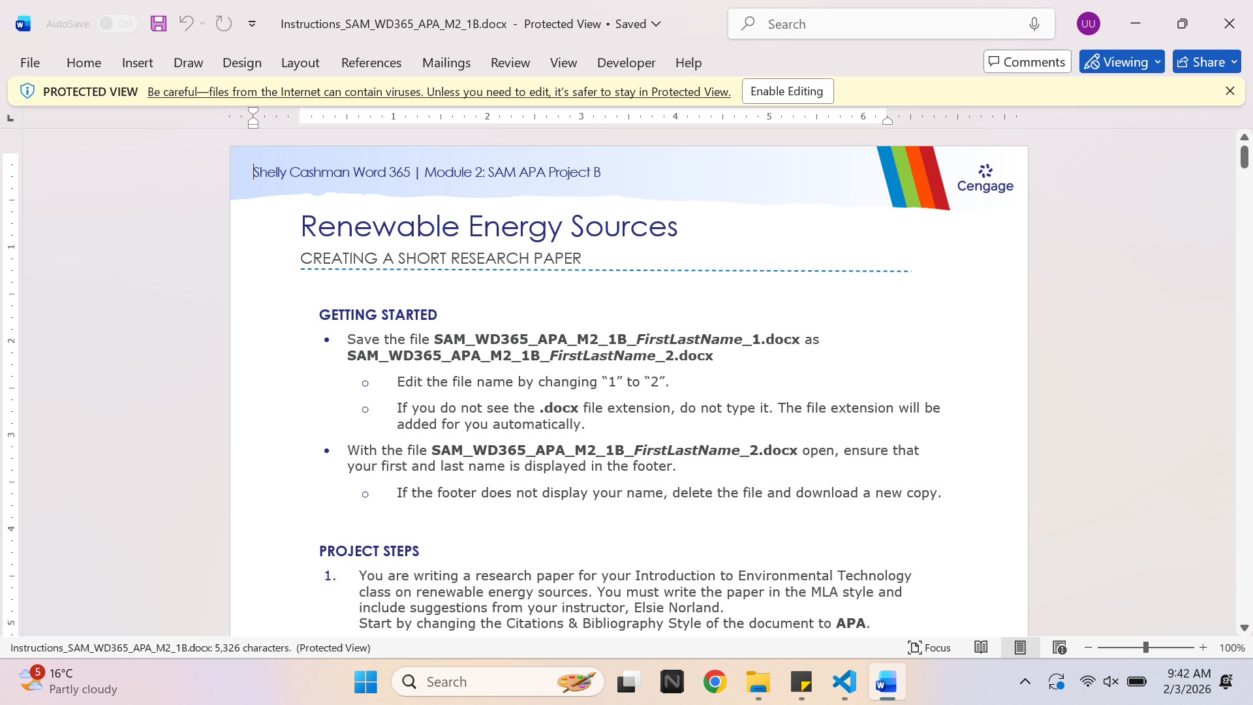Viewport: 1253px width, 705px height.
Task: Open Google Chrome from the taskbar
Action: pos(715,682)
